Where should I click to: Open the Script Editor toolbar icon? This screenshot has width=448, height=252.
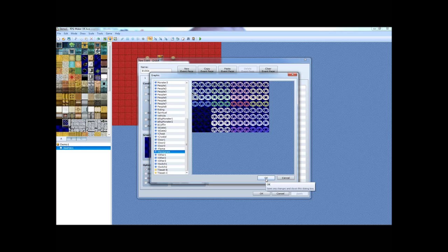click(x=183, y=39)
